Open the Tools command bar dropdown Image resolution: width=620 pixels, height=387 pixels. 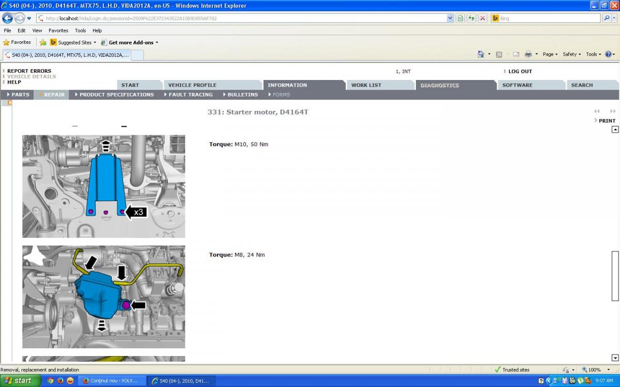[594, 54]
